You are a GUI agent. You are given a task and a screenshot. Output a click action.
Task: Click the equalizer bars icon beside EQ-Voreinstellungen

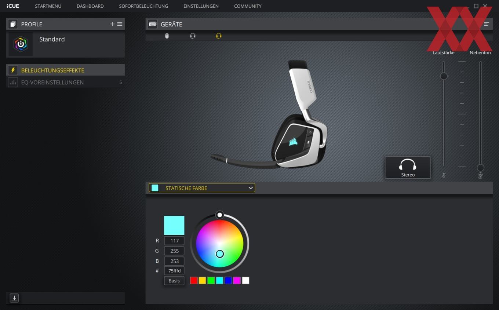pos(13,82)
